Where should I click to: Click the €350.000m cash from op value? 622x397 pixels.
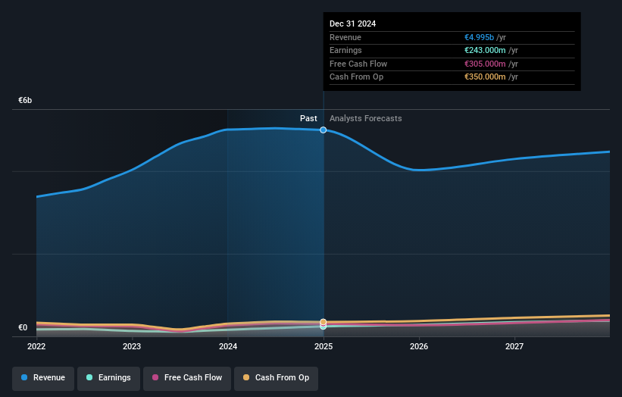point(485,77)
